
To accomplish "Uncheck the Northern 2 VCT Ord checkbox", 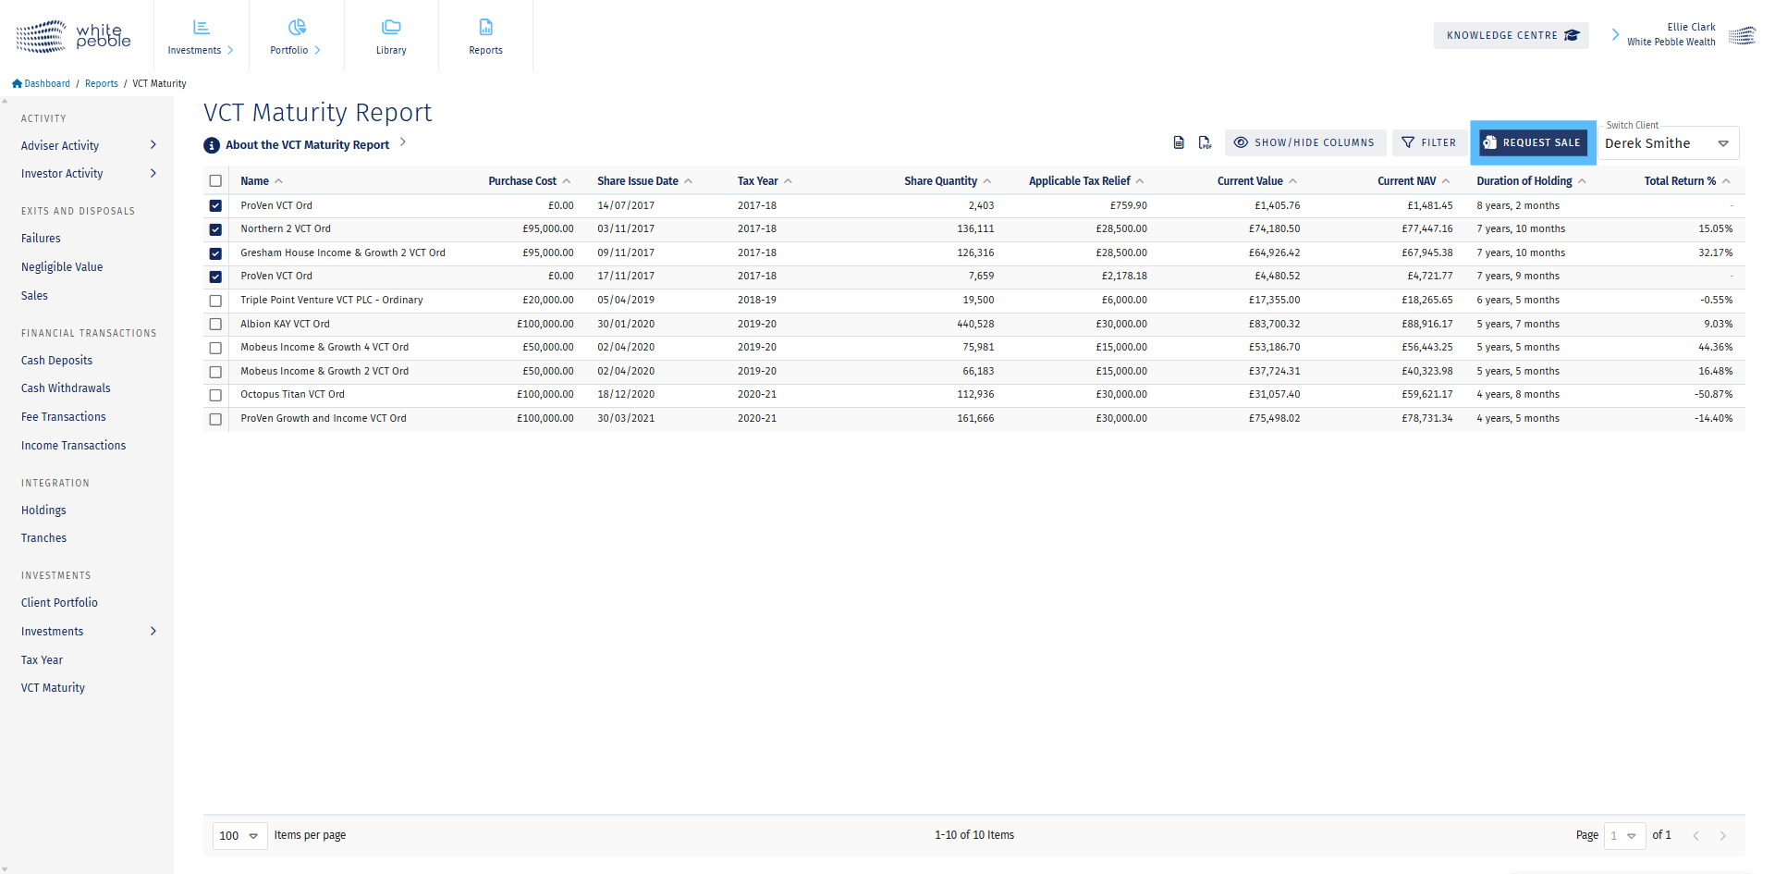I will [215, 229].
